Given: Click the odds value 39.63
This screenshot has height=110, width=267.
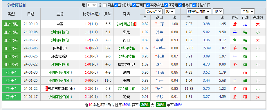Looking at the screenshot, I should (x=189, y=48).
